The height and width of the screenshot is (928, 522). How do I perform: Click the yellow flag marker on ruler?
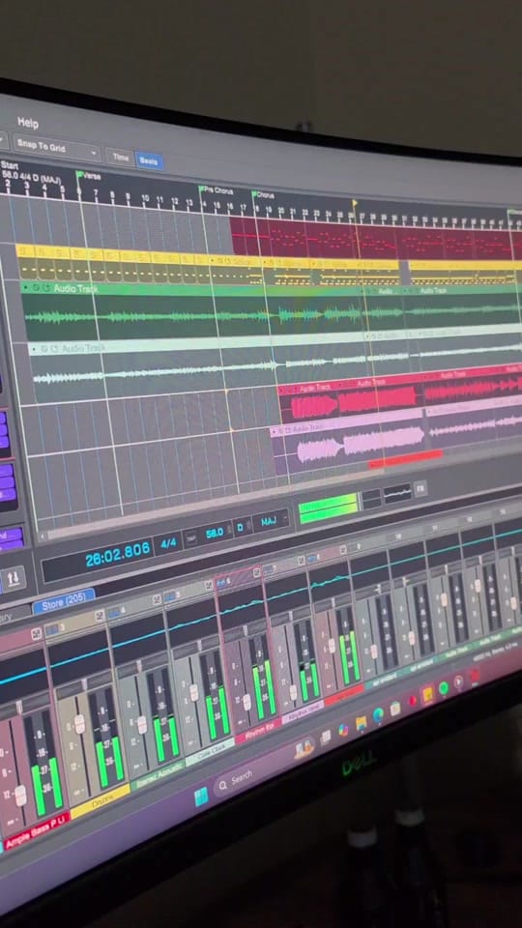[355, 203]
